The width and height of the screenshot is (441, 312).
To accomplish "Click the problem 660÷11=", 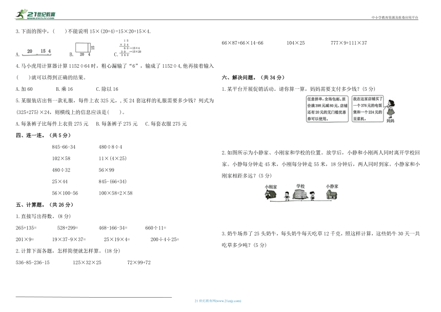I will click(x=156, y=228).
